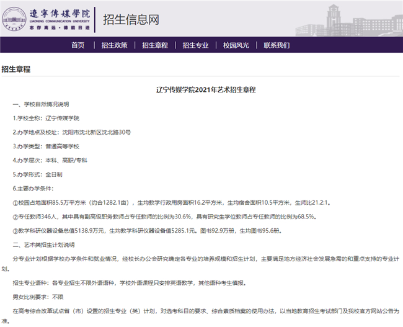
Task: Click the heading 二、艺术类招生计划说明
Action: coord(43,244)
